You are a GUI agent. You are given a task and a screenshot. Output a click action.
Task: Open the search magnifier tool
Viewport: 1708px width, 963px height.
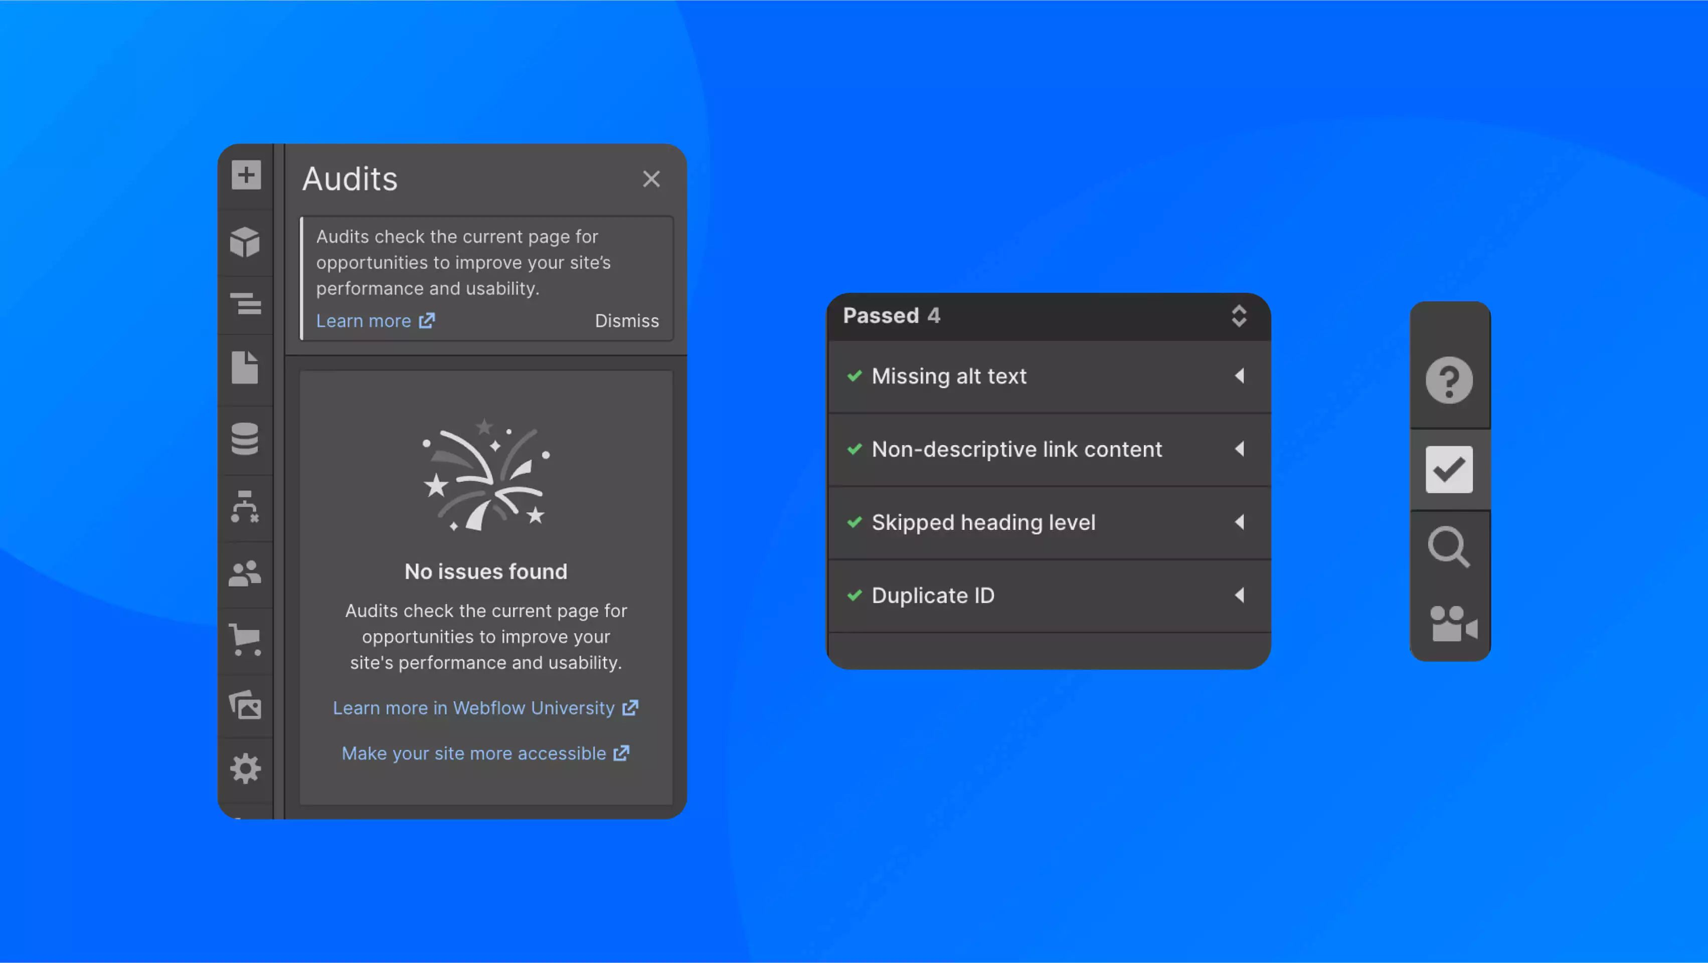pos(1449,547)
